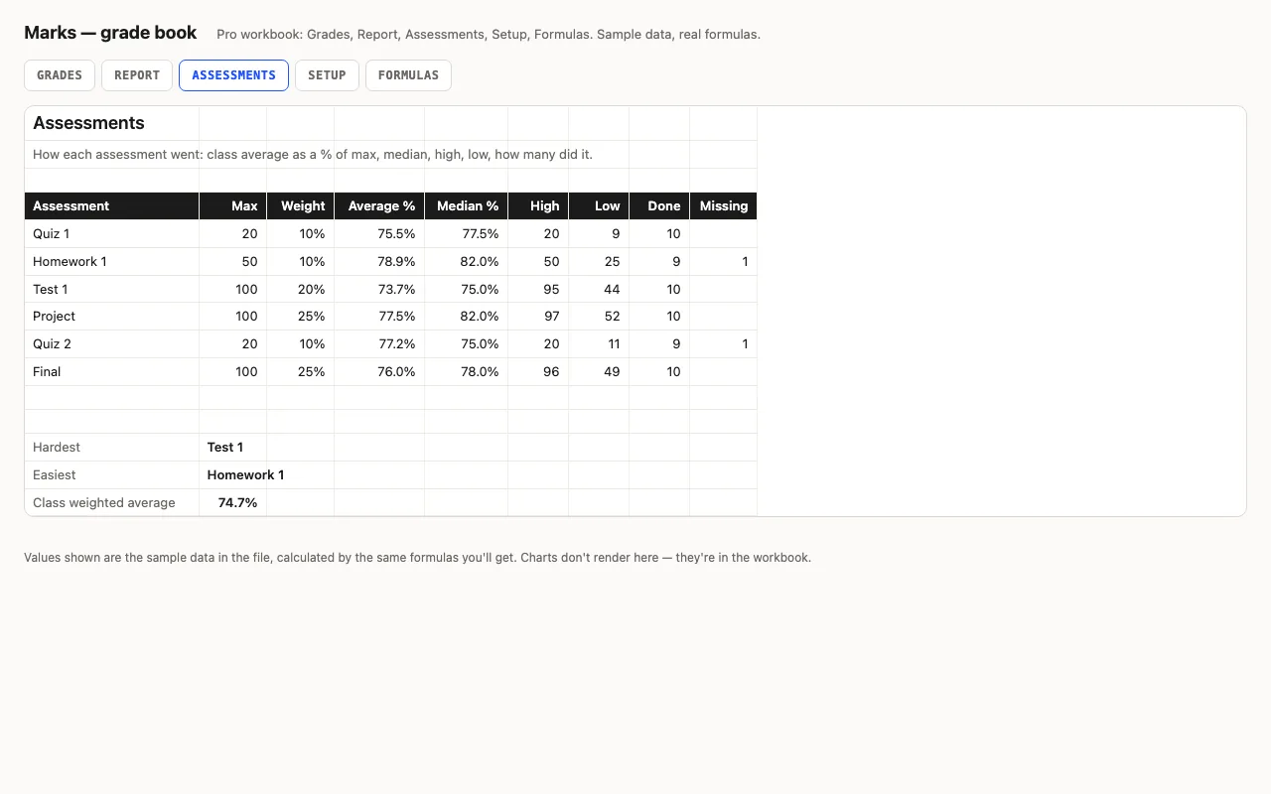The width and height of the screenshot is (1271, 794).
Task: Click the Max column header
Action: tap(233, 206)
